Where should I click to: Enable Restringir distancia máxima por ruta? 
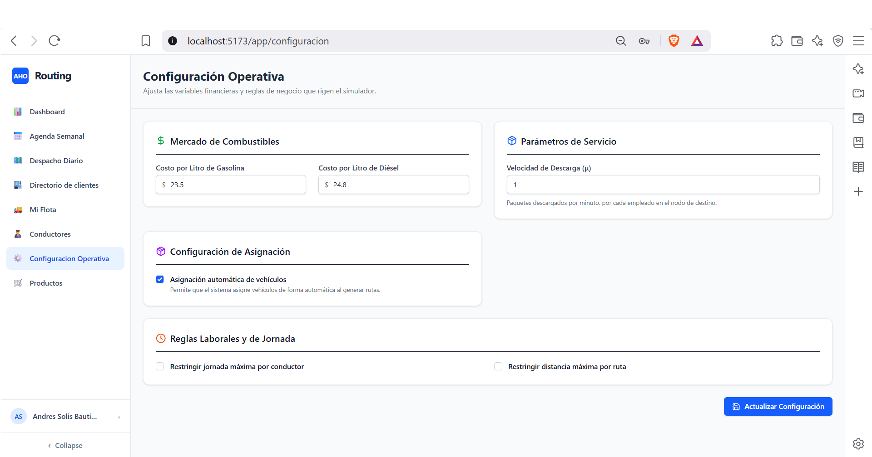tap(498, 366)
